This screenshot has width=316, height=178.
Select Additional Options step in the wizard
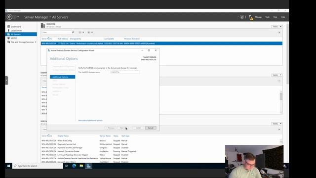pos(63,77)
